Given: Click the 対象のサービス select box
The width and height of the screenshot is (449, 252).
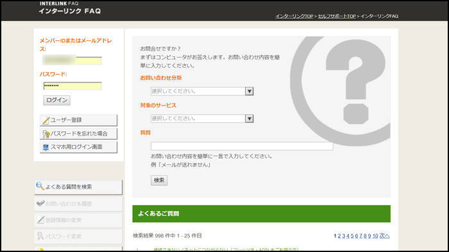Looking at the screenshot, I should (202, 118).
